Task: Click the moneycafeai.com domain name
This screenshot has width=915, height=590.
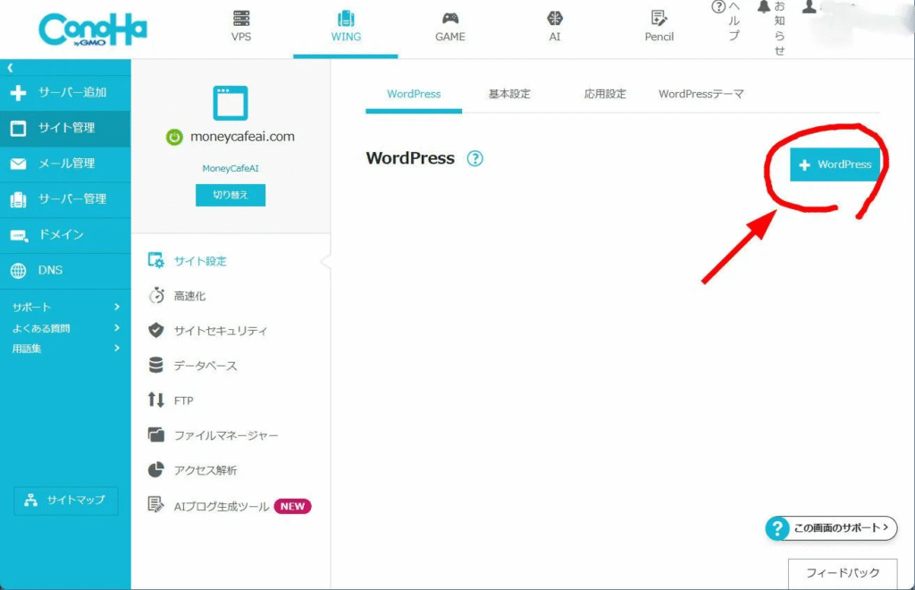Action: 242,137
